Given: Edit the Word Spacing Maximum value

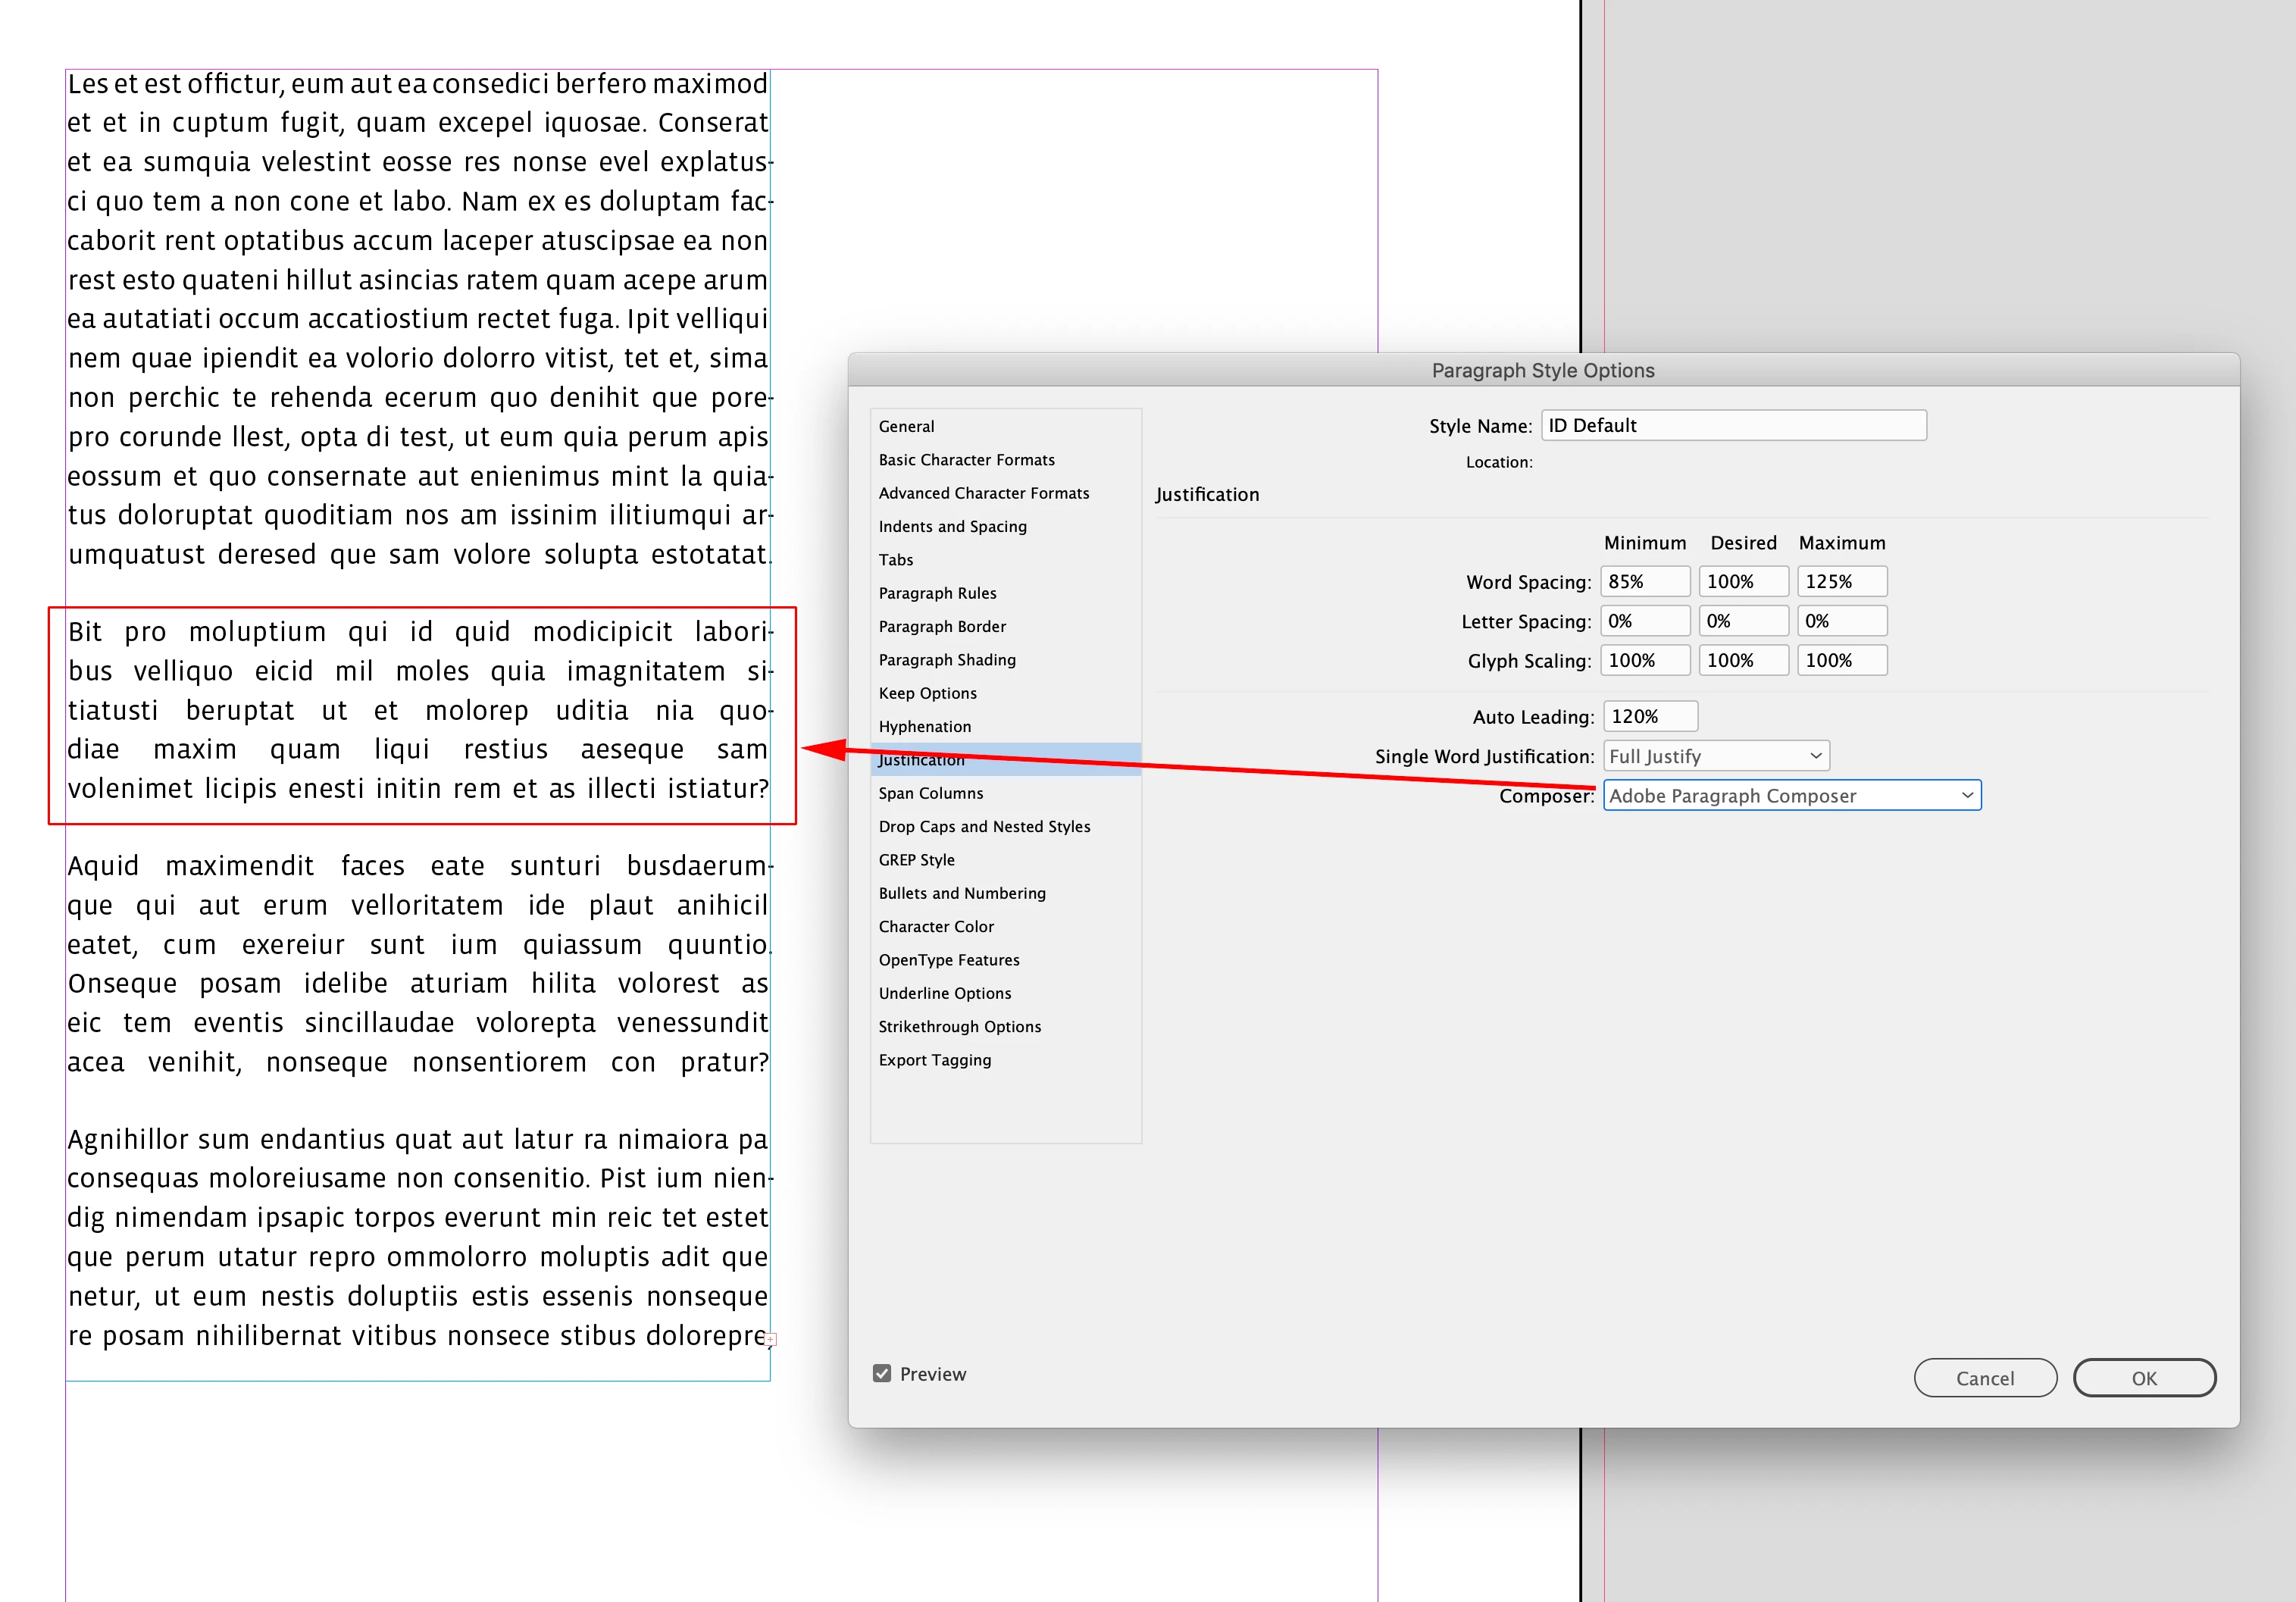Looking at the screenshot, I should pyautogui.click(x=1841, y=581).
